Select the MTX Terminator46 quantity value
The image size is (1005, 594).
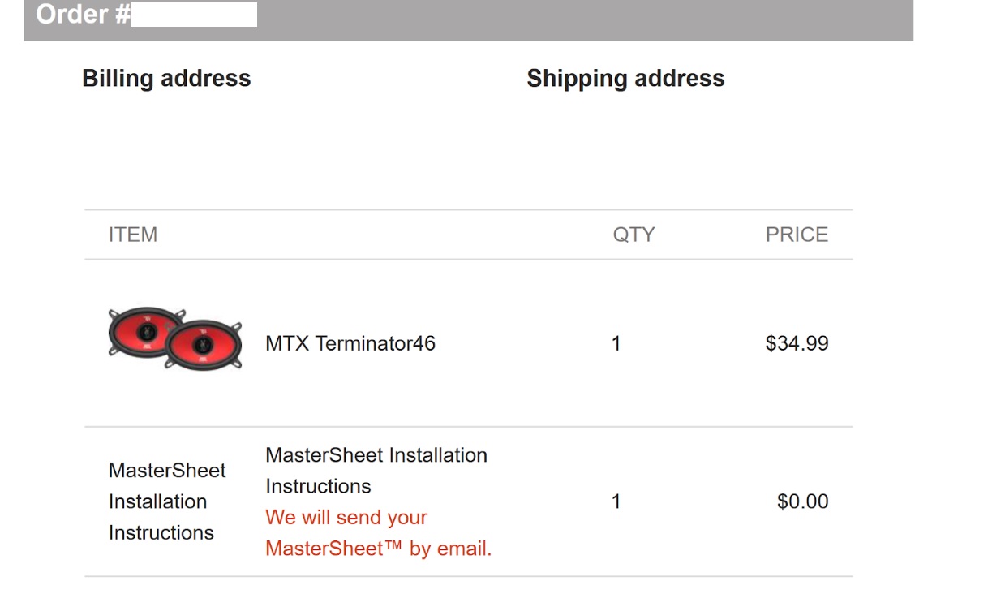point(616,343)
